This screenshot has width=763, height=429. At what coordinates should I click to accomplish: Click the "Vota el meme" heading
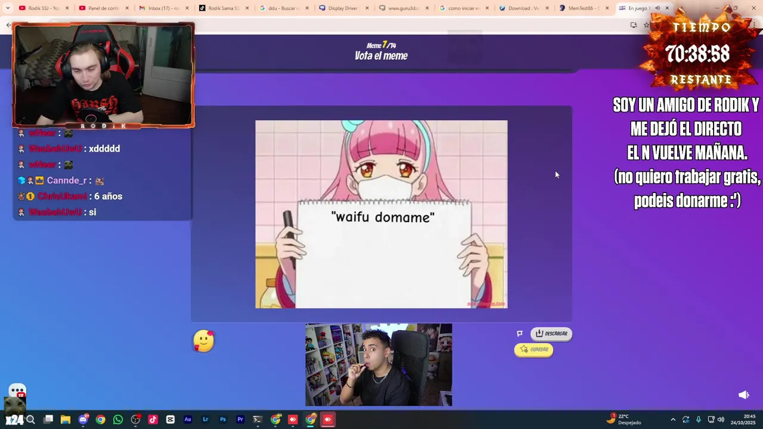pyautogui.click(x=381, y=56)
